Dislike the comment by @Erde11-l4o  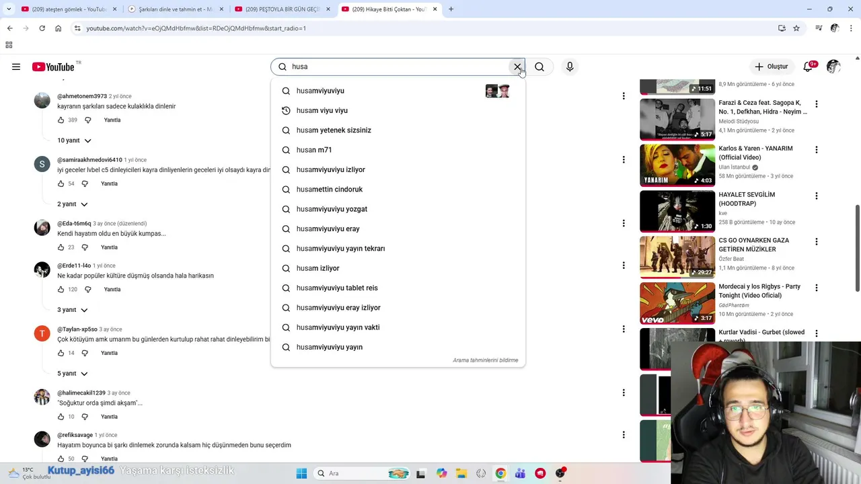coord(87,290)
